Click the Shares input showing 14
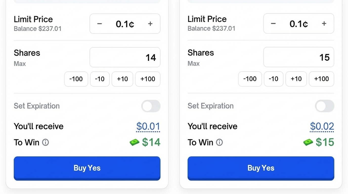This screenshot has width=348, height=194. click(125, 57)
